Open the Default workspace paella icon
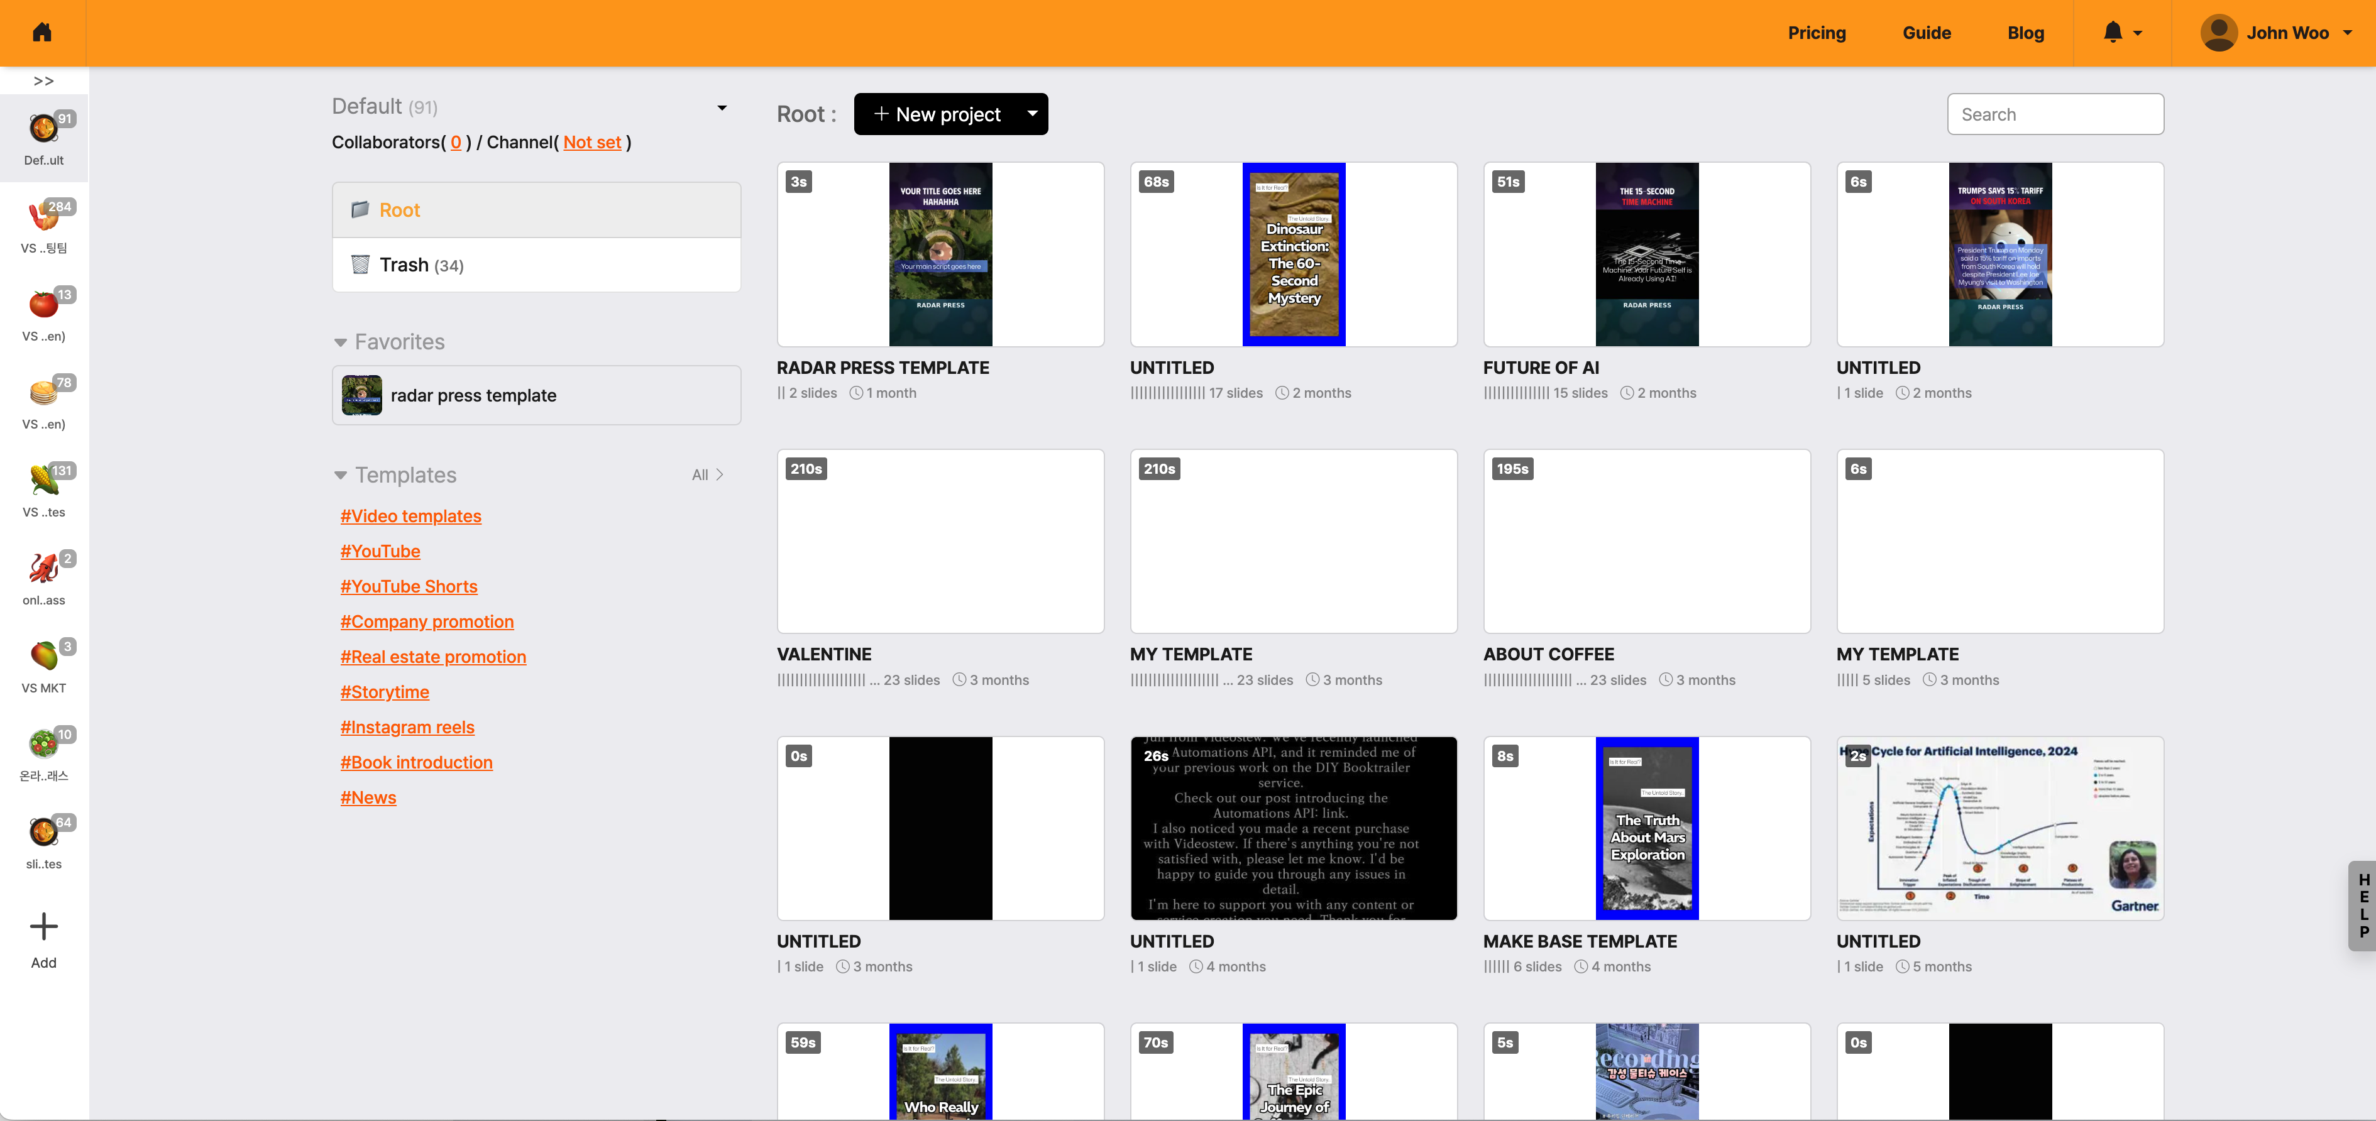 pyautogui.click(x=43, y=129)
